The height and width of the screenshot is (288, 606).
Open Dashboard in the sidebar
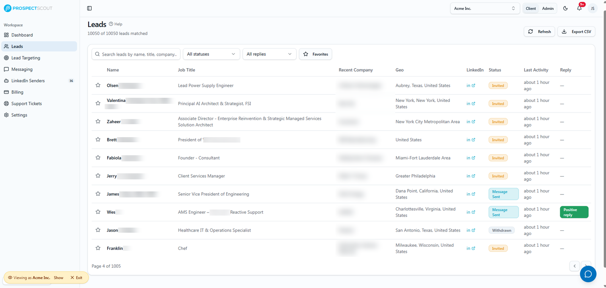pos(39,35)
